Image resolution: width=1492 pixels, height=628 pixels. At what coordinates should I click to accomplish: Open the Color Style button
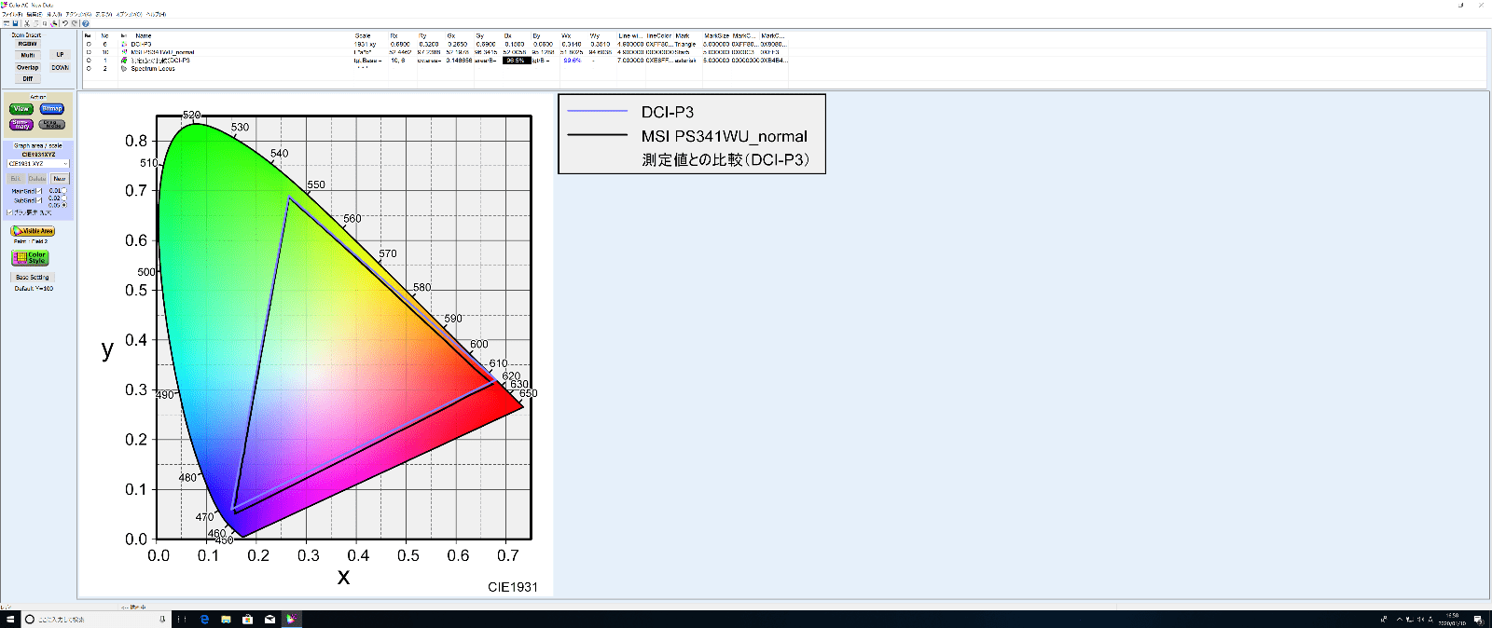[x=30, y=257]
